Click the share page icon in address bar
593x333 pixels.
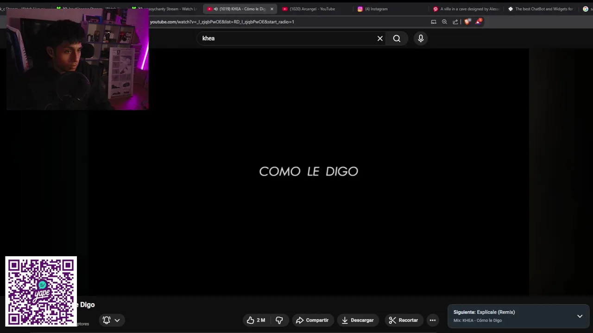455,22
